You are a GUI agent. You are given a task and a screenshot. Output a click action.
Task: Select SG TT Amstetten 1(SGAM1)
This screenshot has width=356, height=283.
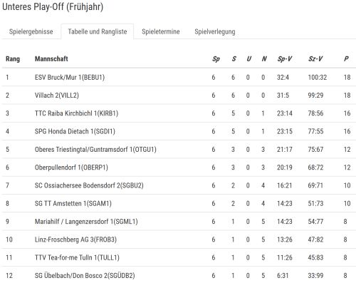coord(73,204)
